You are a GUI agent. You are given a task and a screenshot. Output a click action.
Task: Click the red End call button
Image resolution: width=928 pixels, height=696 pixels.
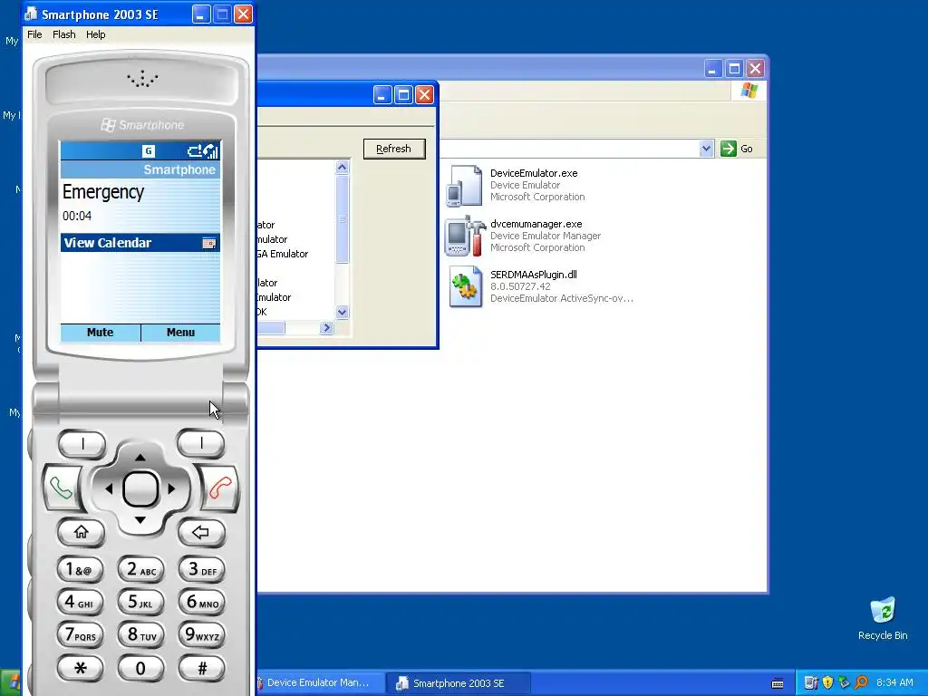point(220,488)
